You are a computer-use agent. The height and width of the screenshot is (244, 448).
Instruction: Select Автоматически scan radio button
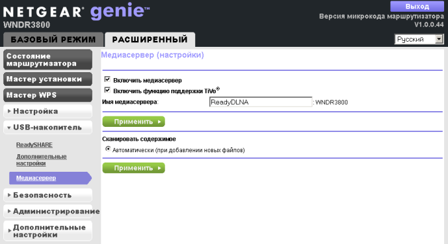coord(108,149)
